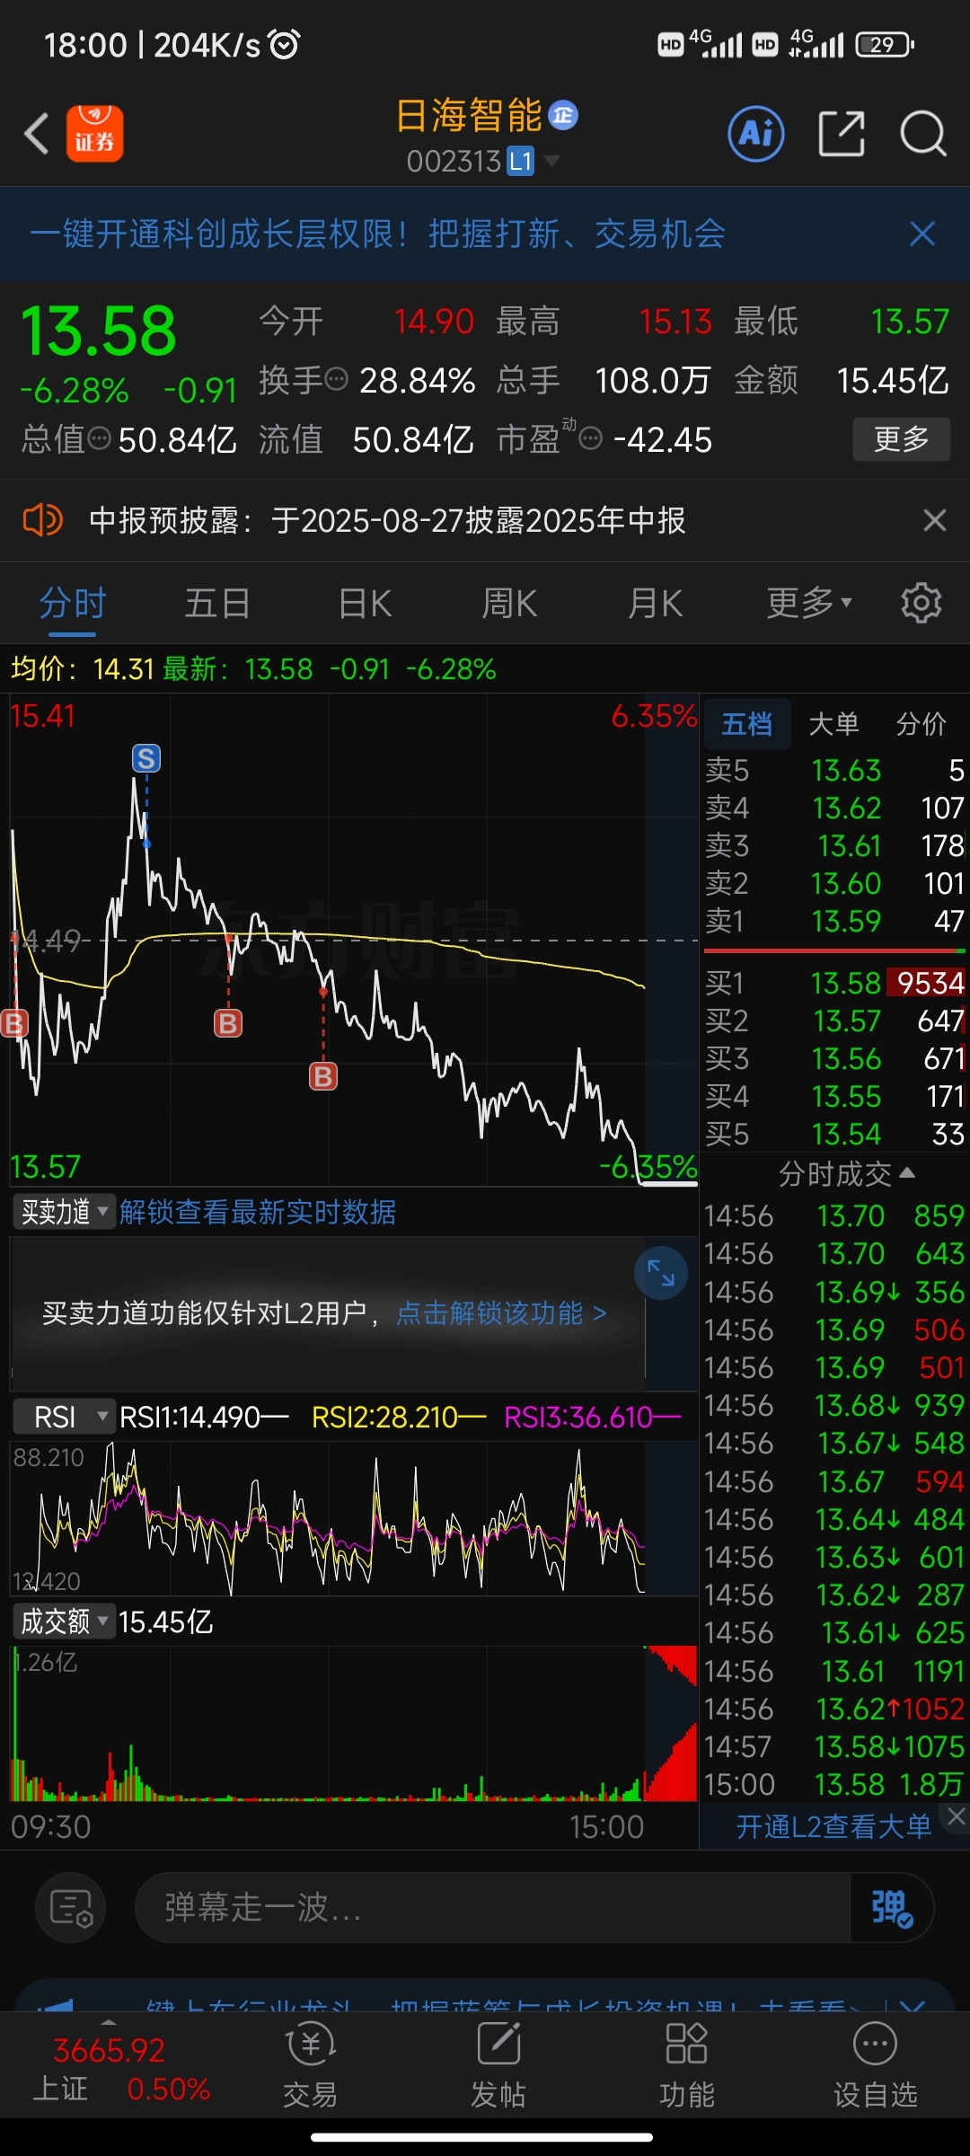Tap the orange speaker announcement icon
Screen dimensions: 970x2156
pyautogui.click(x=42, y=520)
